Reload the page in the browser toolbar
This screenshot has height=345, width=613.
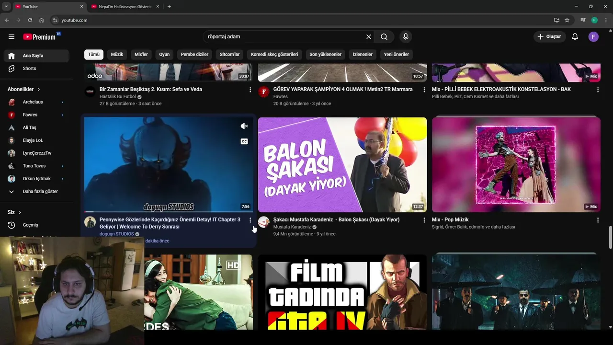point(30,20)
